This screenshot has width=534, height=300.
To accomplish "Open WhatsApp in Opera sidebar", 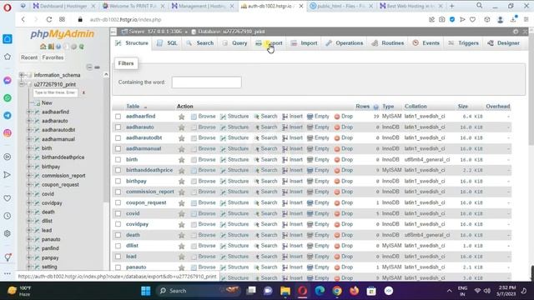I will 8,98.
